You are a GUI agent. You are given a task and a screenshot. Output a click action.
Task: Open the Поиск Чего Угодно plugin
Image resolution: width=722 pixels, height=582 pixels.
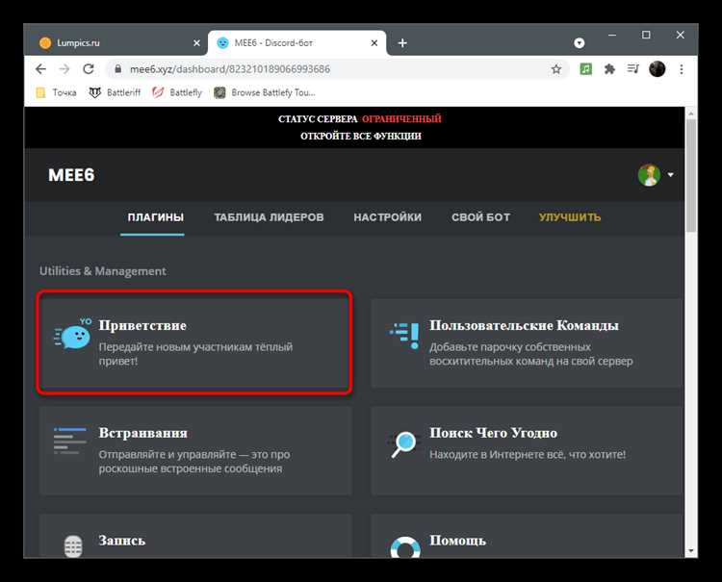tap(527, 450)
